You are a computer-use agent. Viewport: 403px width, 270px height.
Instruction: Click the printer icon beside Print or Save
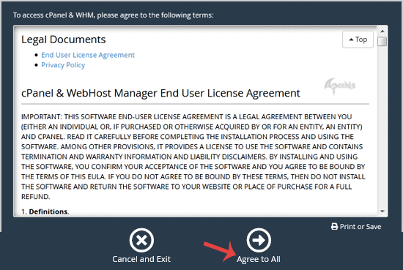[x=334, y=226]
